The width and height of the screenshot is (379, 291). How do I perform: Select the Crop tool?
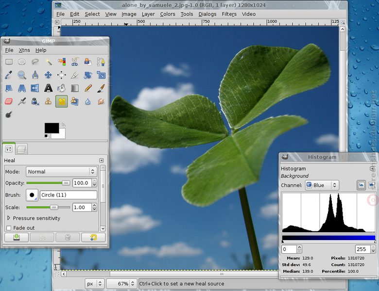[75, 75]
